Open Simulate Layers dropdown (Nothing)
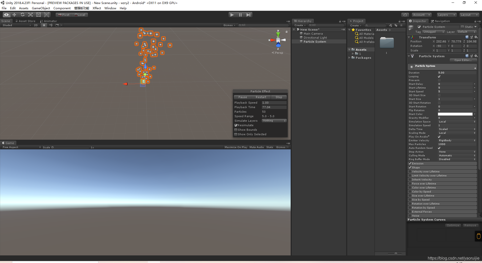Viewport: 482px width, 263px height. [274, 121]
